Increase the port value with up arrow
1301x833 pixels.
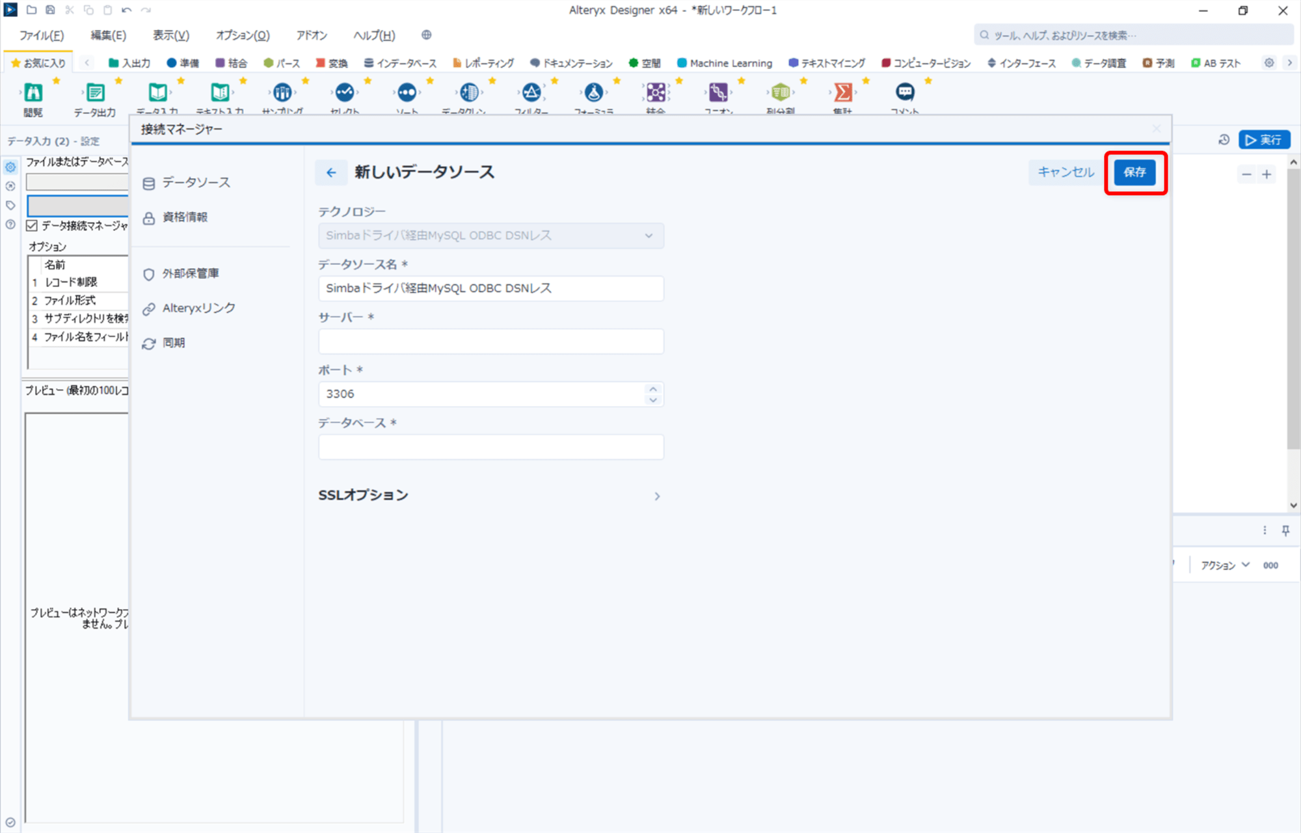tap(653, 389)
